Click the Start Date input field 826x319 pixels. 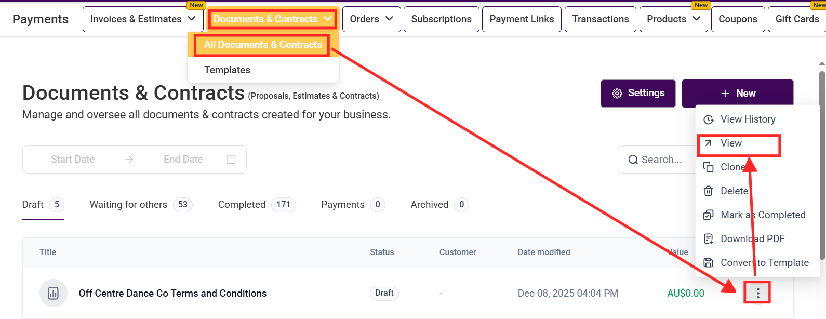pyautogui.click(x=73, y=159)
